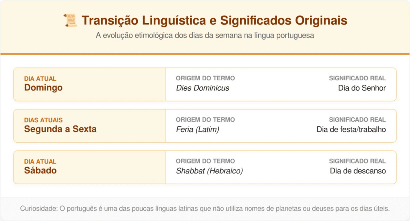This screenshot has height=221, width=410.
Task: Click 'SIGNIFICADO REAL' label in the Sábado row
Action: pyautogui.click(x=357, y=161)
